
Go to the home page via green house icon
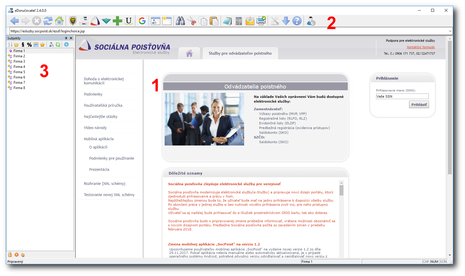(x=59, y=21)
